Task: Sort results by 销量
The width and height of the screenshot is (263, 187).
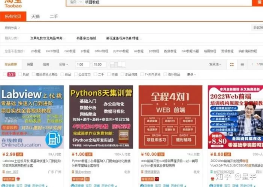Action: tap(30, 64)
